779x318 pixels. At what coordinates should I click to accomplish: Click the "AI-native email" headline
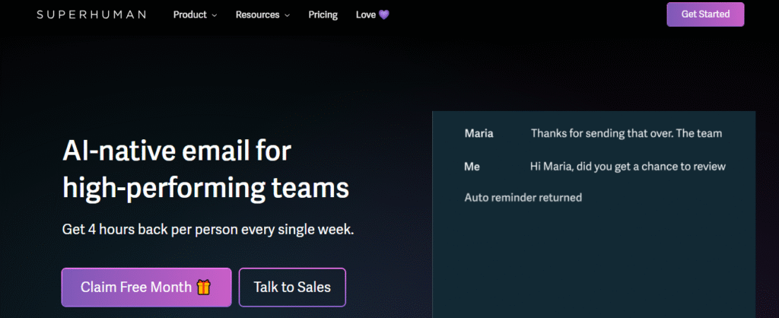click(x=205, y=170)
